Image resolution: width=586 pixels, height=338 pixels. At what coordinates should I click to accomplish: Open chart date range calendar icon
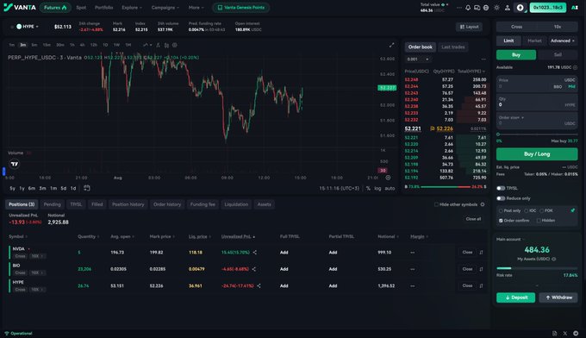click(87, 188)
